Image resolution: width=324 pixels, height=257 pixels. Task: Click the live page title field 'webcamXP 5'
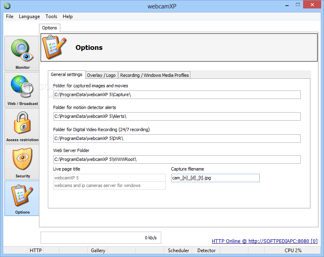(x=109, y=178)
